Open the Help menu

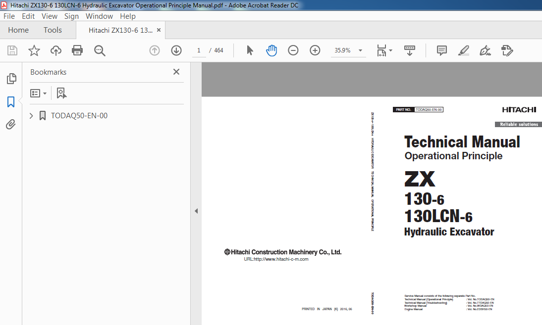click(x=127, y=16)
